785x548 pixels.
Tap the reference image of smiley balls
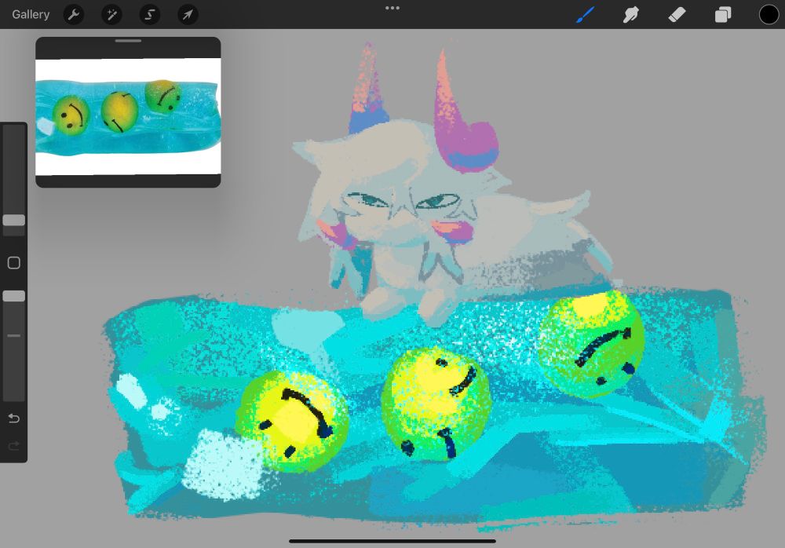pyautogui.click(x=128, y=117)
